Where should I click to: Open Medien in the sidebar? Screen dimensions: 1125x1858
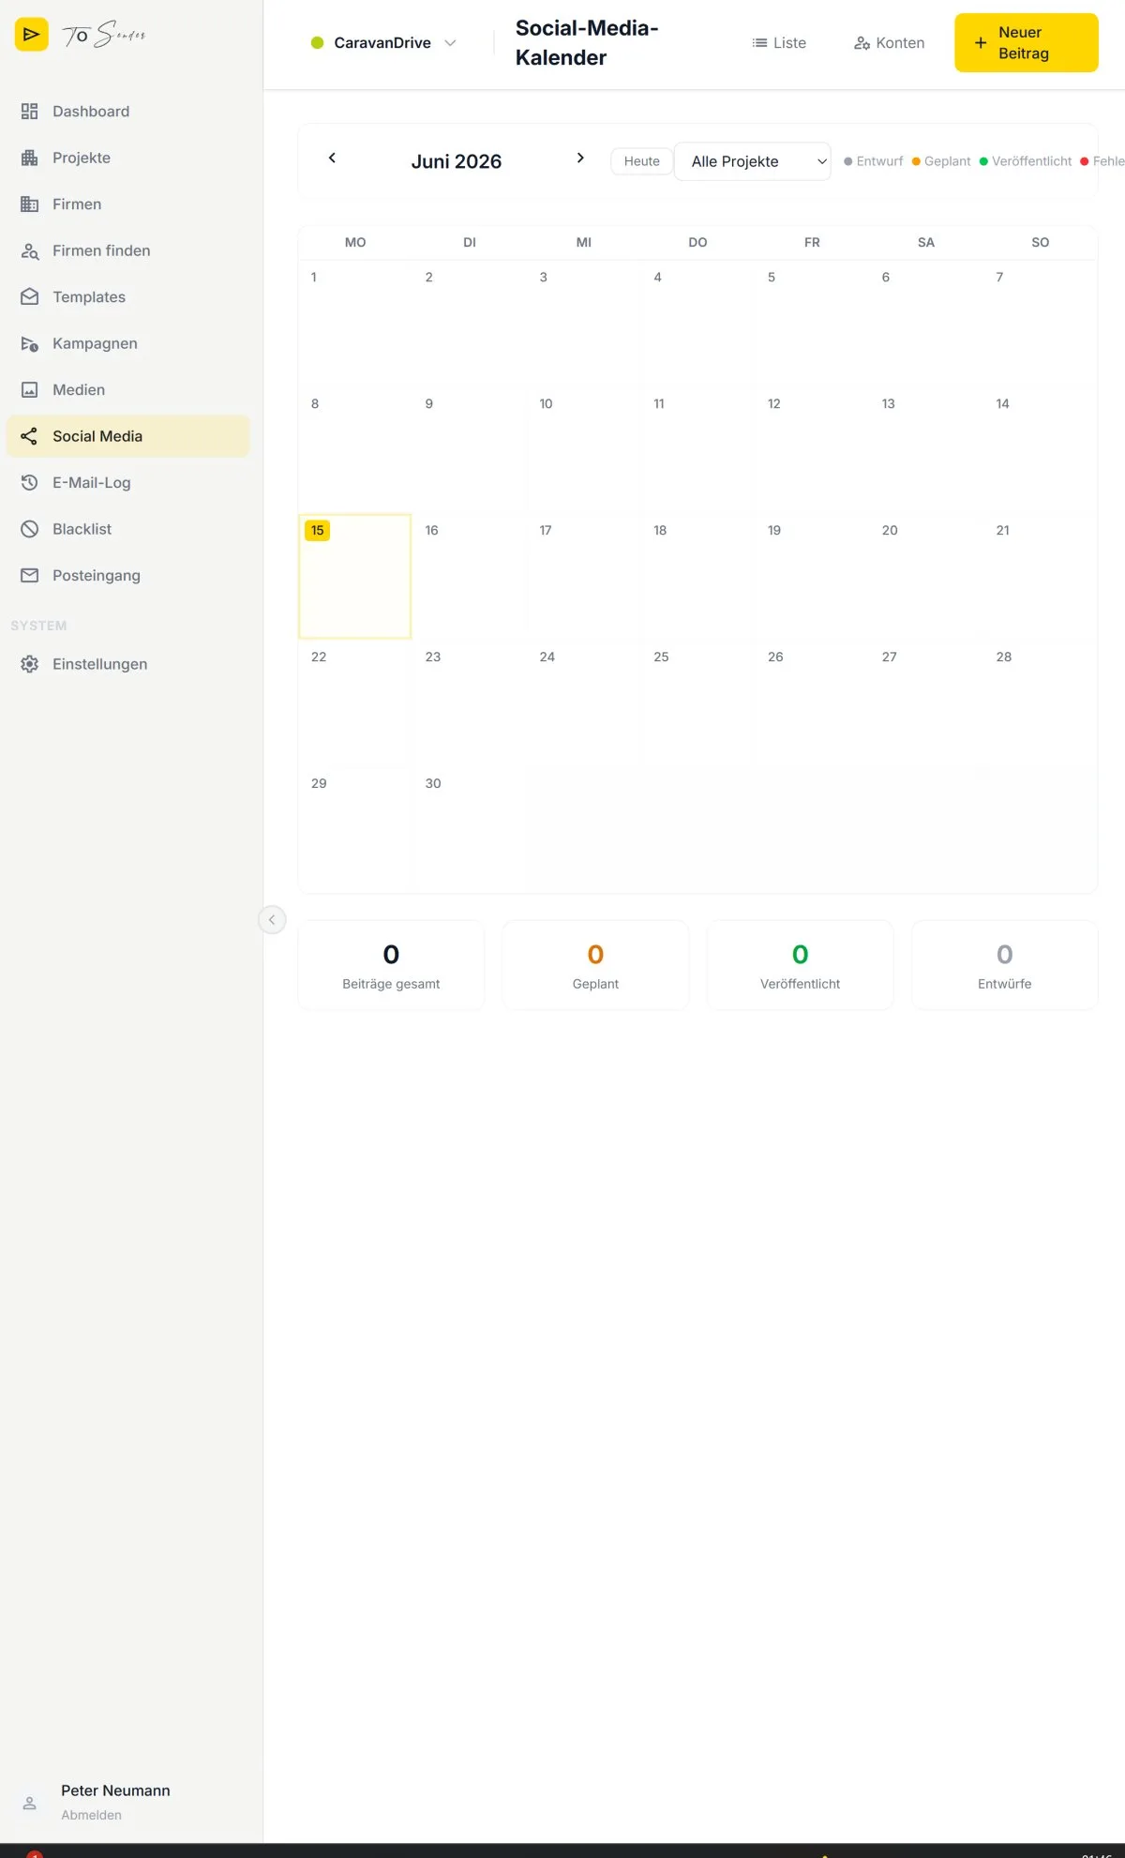coord(128,390)
